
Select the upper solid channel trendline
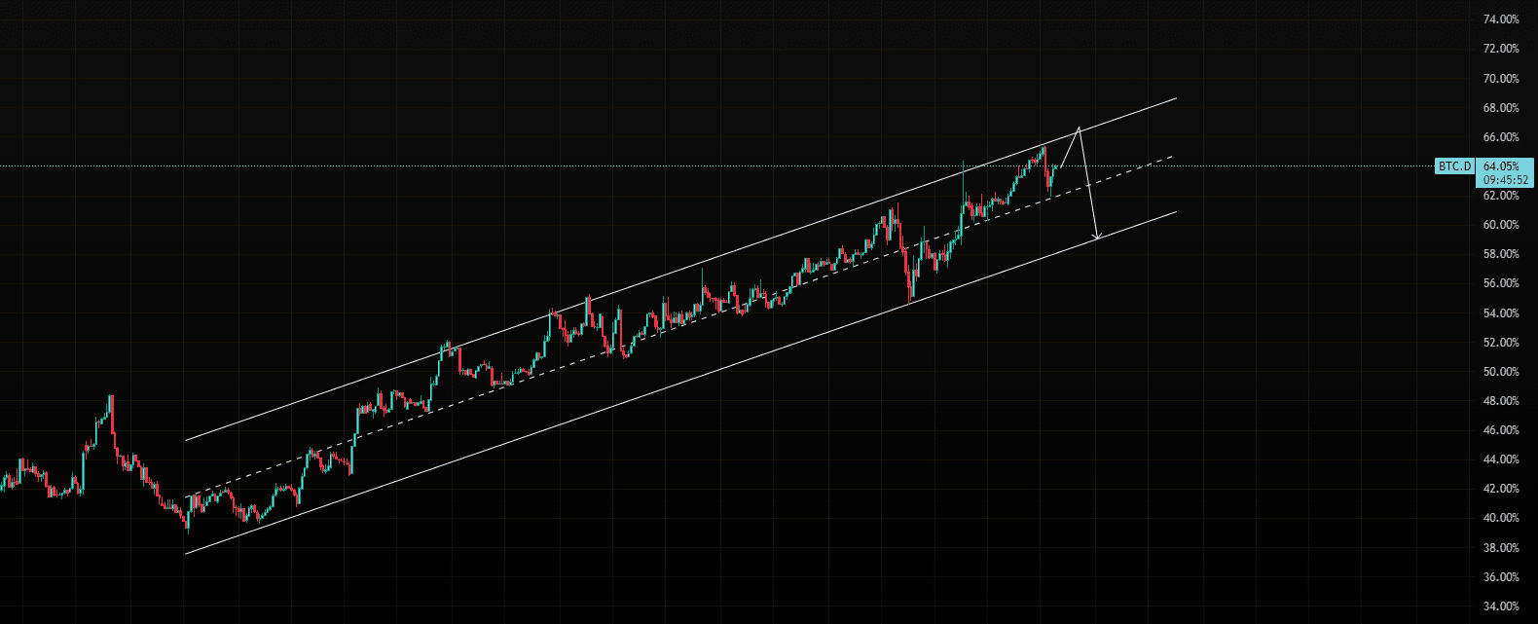[681, 270]
